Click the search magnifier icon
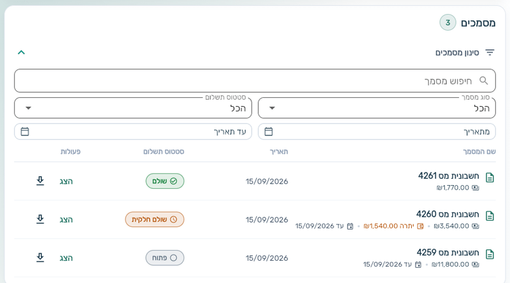Screen dimensions: 510x283 click(484, 81)
